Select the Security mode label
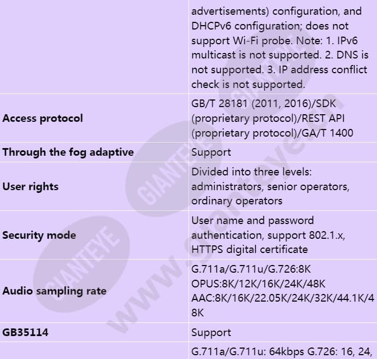 [x=39, y=235]
